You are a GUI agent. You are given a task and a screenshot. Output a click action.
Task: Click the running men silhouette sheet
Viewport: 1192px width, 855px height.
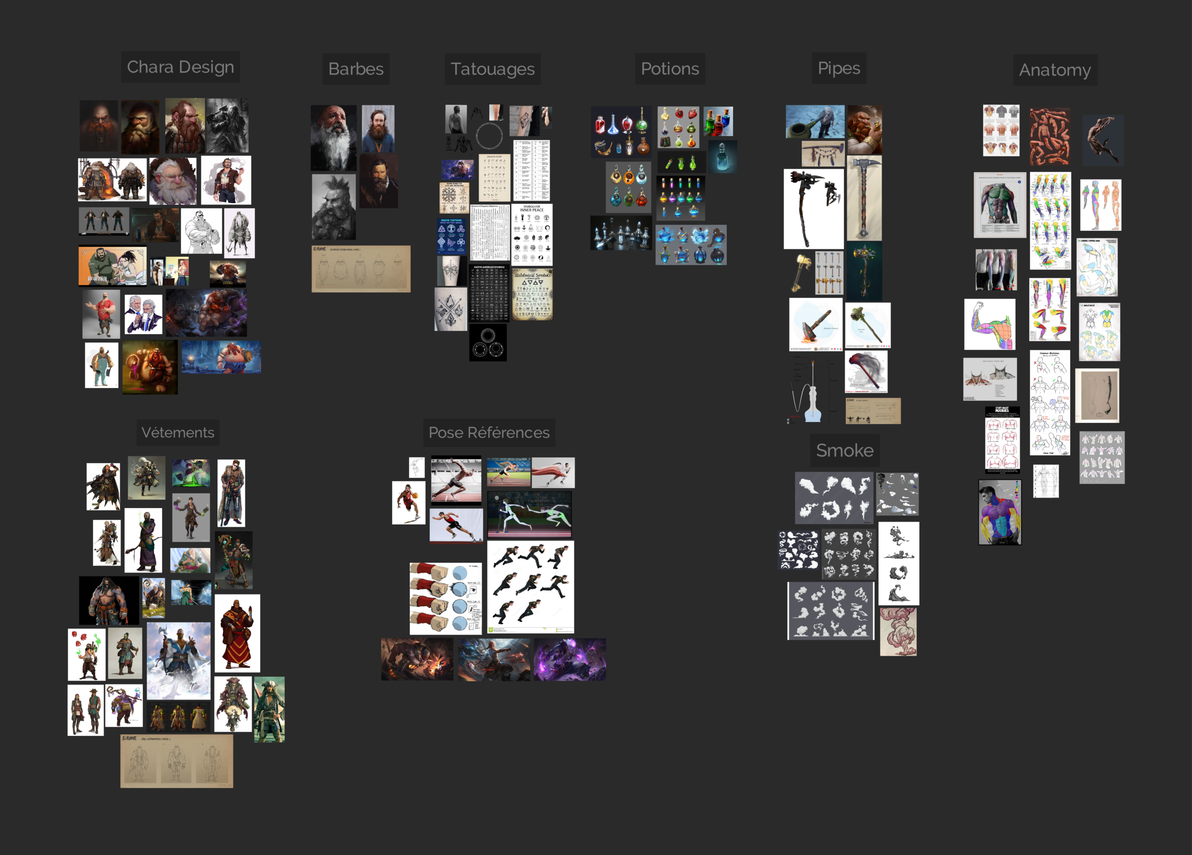(x=530, y=587)
